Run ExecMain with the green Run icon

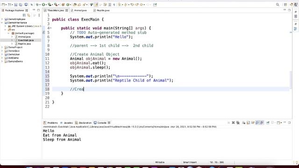tap(43, 5)
